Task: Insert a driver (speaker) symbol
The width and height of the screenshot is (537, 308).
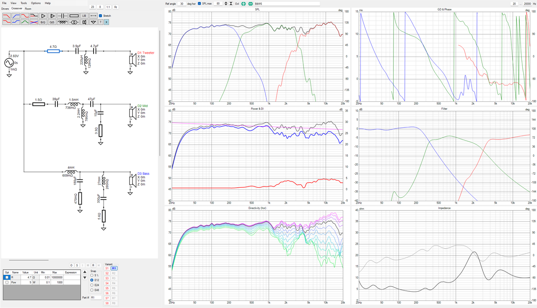Action: (84, 22)
